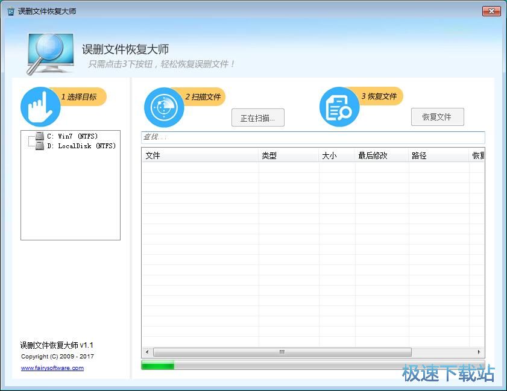Click the 误删文件恢复大师 v1.1 version text
Screen dimensions: 507x391
(x=57, y=345)
